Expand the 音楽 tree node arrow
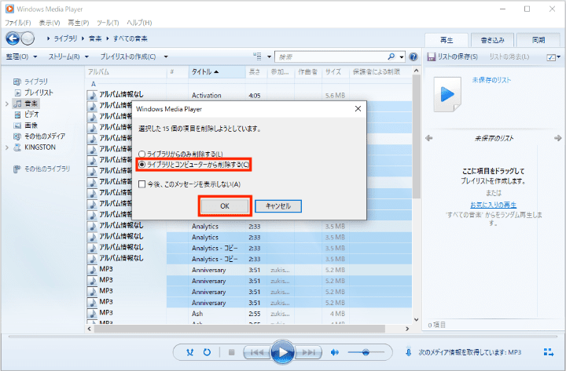This screenshot has width=566, height=371. click(x=7, y=104)
